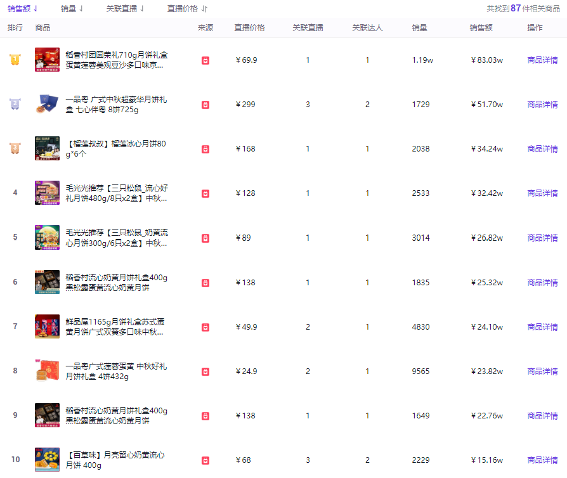
Task: Click the sales value ¥83.03w
Action: 486,60
